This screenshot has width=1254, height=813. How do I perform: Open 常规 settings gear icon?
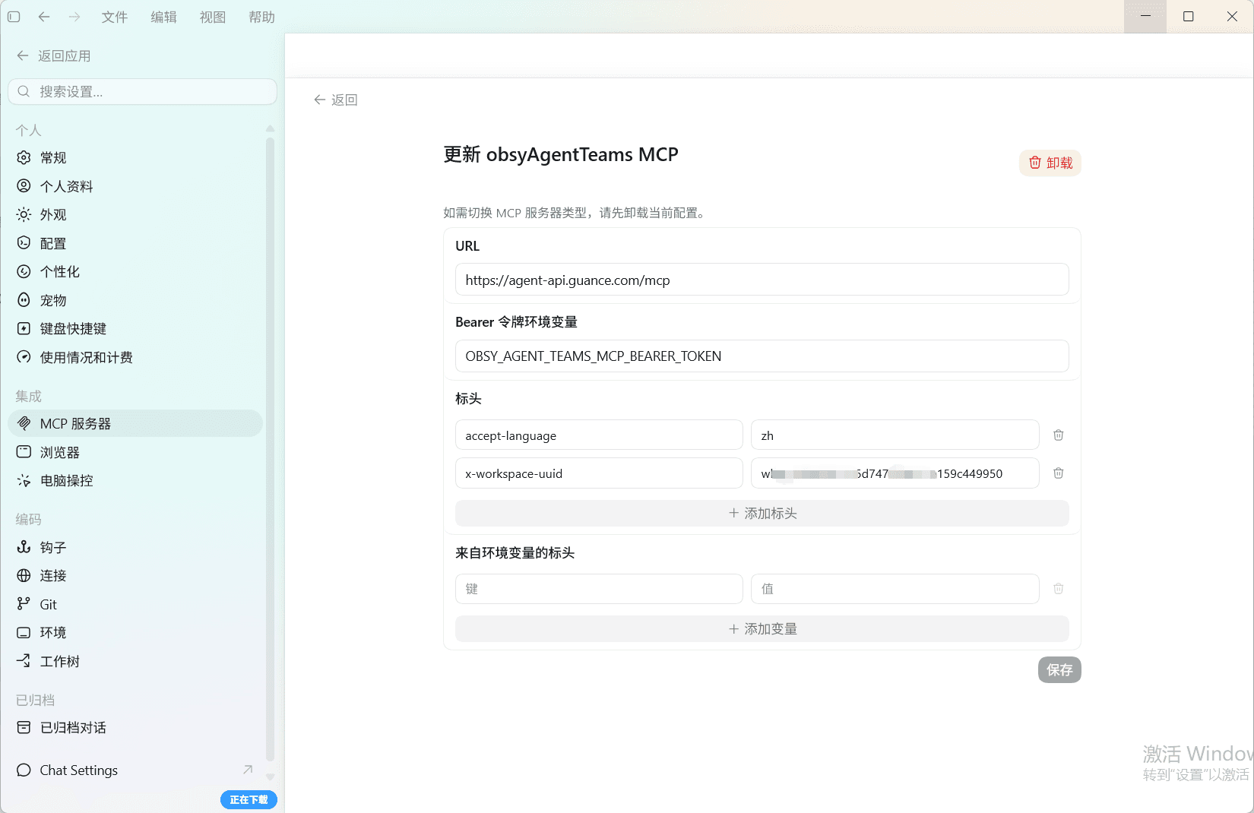pyautogui.click(x=24, y=157)
